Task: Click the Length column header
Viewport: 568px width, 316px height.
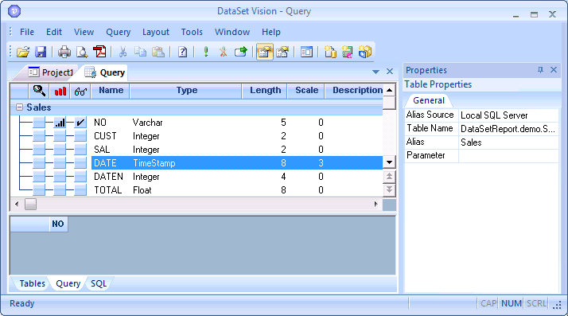Action: [x=265, y=91]
